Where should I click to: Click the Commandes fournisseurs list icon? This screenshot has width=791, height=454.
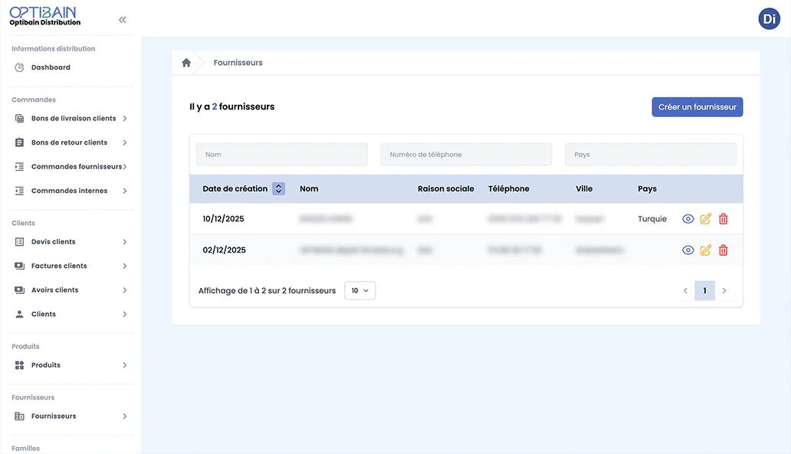point(19,167)
